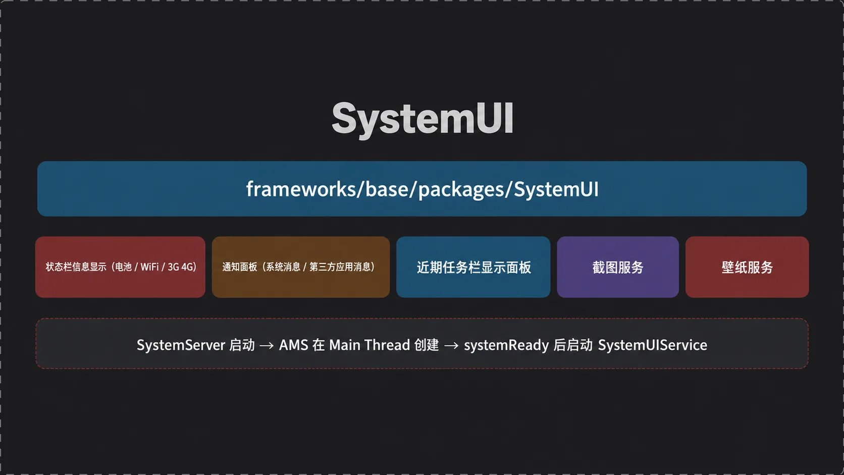Select the frameworks/base/packages/SystemUI path bar

pos(422,189)
